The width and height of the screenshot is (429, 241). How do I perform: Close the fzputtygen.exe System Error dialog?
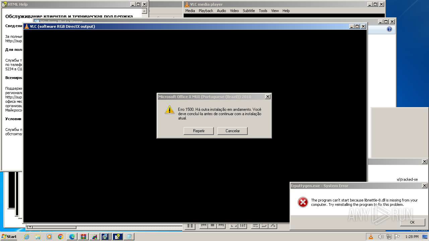[x=424, y=186]
